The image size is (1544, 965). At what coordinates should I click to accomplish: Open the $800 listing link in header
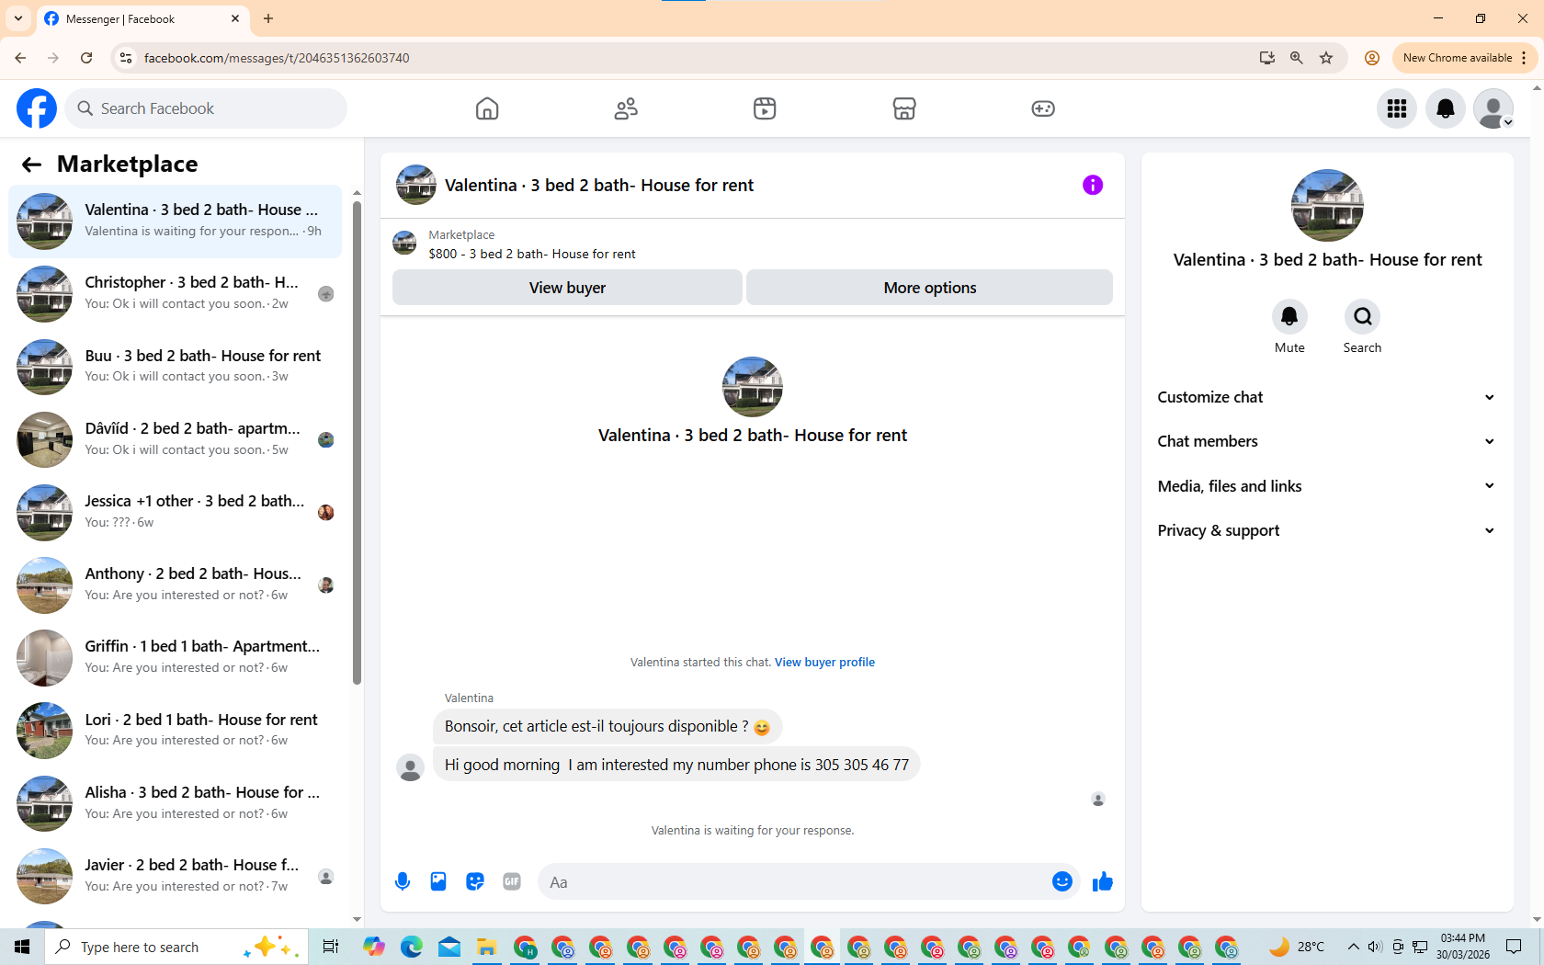tap(532, 255)
